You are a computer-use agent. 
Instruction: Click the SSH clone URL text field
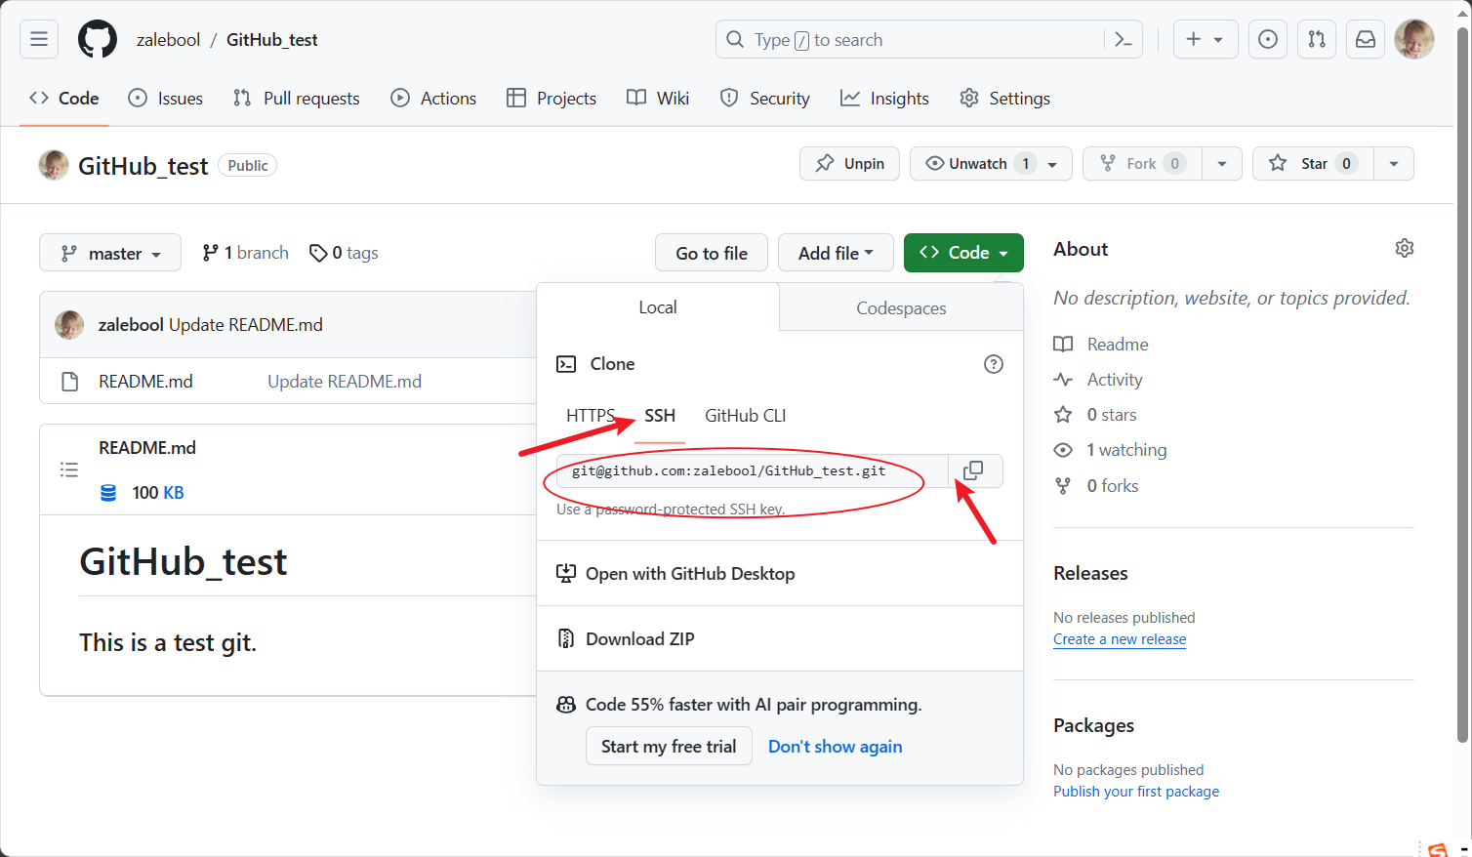753,470
